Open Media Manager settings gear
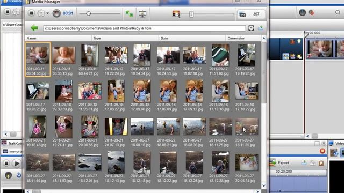Screen dimensions: 344x193 coord(41,13)
